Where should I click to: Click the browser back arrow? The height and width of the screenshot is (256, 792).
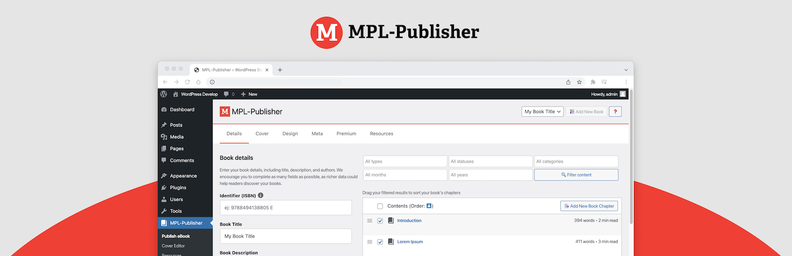tap(165, 82)
